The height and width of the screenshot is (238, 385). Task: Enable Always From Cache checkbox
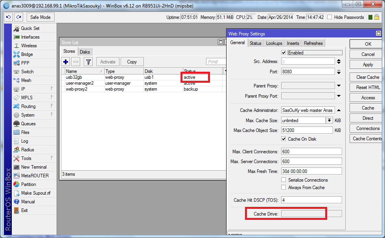(284, 187)
